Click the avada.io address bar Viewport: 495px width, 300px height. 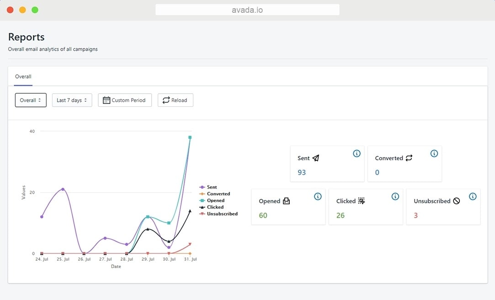tap(247, 10)
